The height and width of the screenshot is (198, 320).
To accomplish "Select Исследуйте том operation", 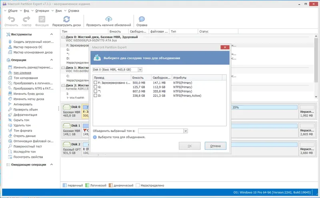I will [24, 152].
